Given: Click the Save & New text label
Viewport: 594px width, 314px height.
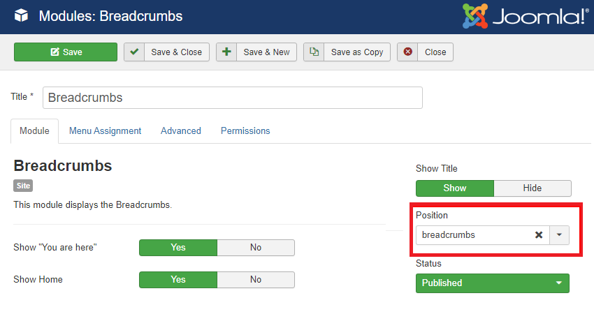Looking at the screenshot, I should click(267, 52).
